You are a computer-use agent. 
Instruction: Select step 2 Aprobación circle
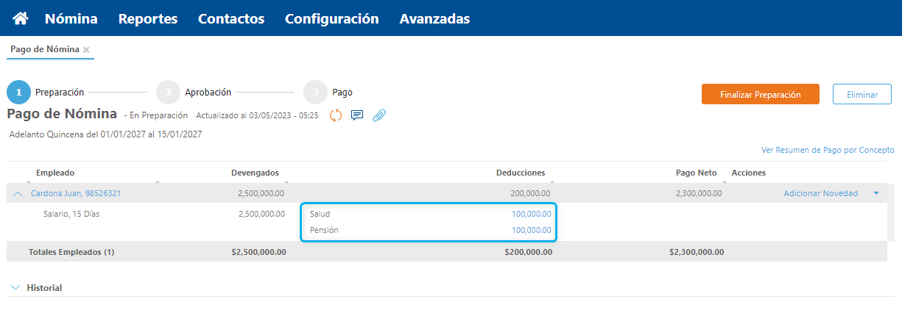(x=168, y=93)
